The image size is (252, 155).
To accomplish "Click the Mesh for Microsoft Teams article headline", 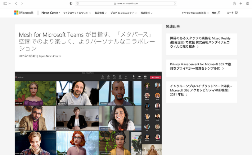I will pyautogui.click(x=87, y=41).
